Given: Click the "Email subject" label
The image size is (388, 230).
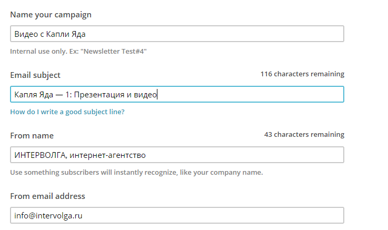Looking at the screenshot, I should coord(35,75).
